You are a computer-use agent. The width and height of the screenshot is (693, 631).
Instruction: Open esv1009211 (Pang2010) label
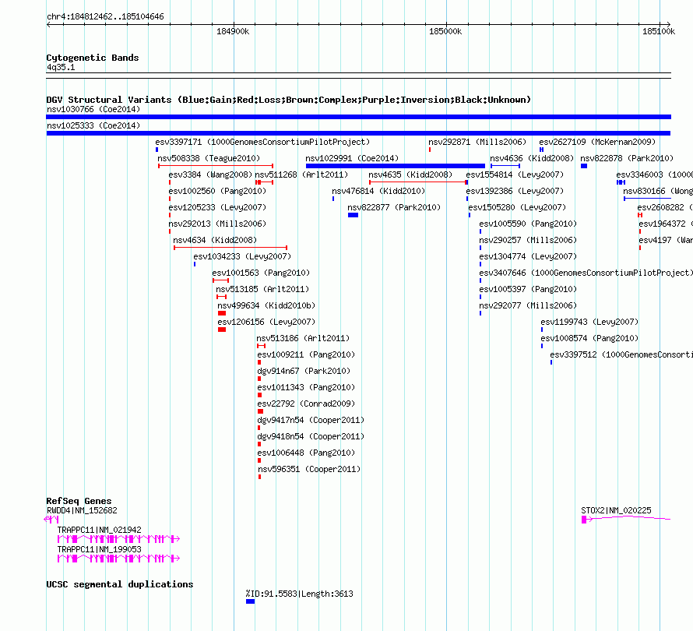tap(306, 354)
